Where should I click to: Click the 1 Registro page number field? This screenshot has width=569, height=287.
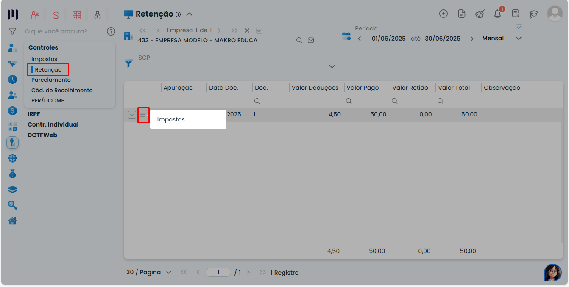218,272
